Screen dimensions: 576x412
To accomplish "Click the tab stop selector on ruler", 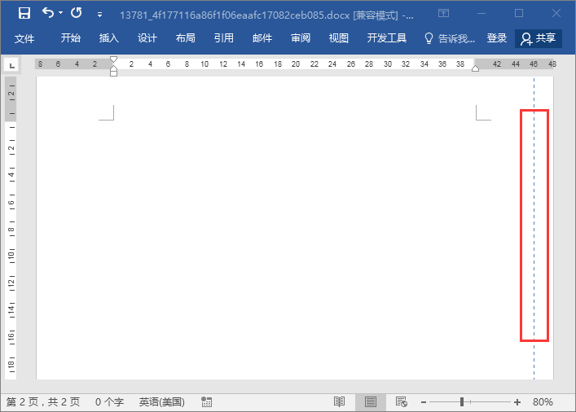I will pyautogui.click(x=11, y=65).
